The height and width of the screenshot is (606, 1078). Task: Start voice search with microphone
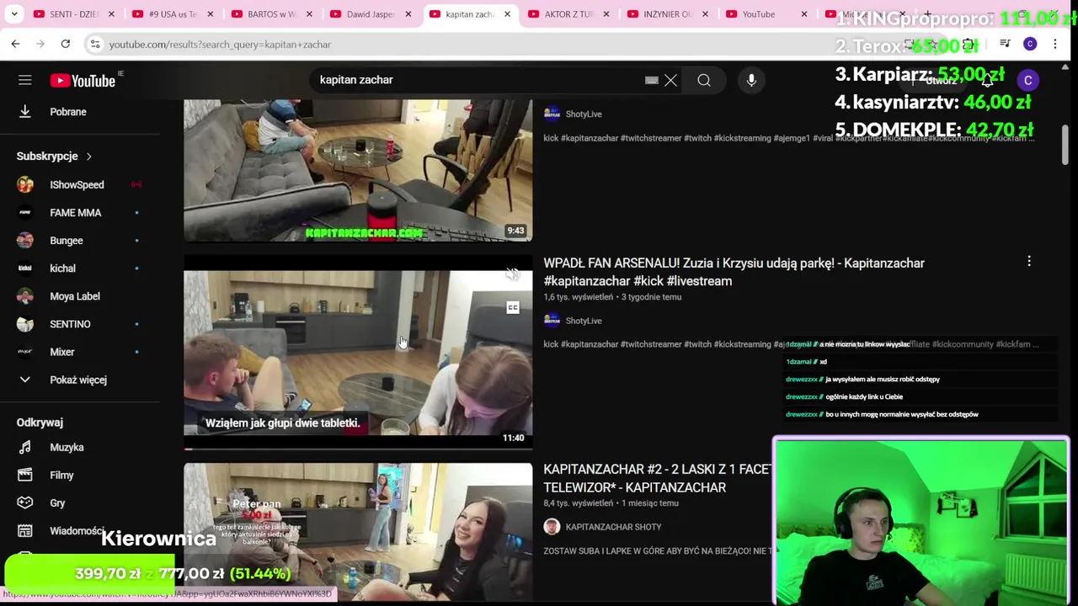[751, 80]
